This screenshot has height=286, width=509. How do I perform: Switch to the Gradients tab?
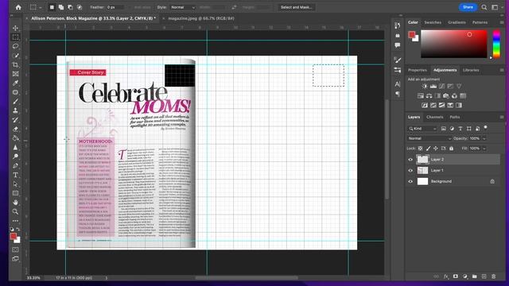click(457, 22)
